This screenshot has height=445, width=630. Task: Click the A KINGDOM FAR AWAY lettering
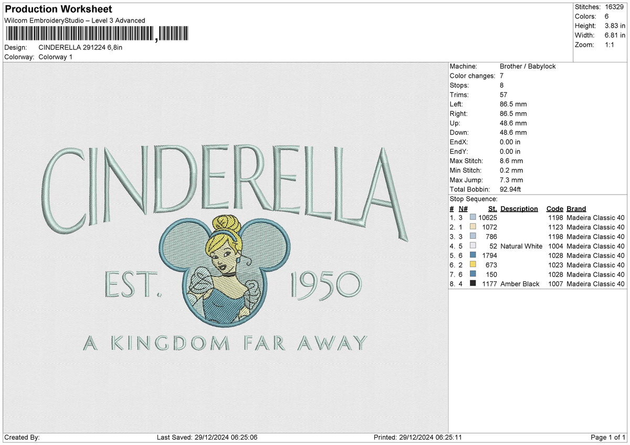[225, 343]
